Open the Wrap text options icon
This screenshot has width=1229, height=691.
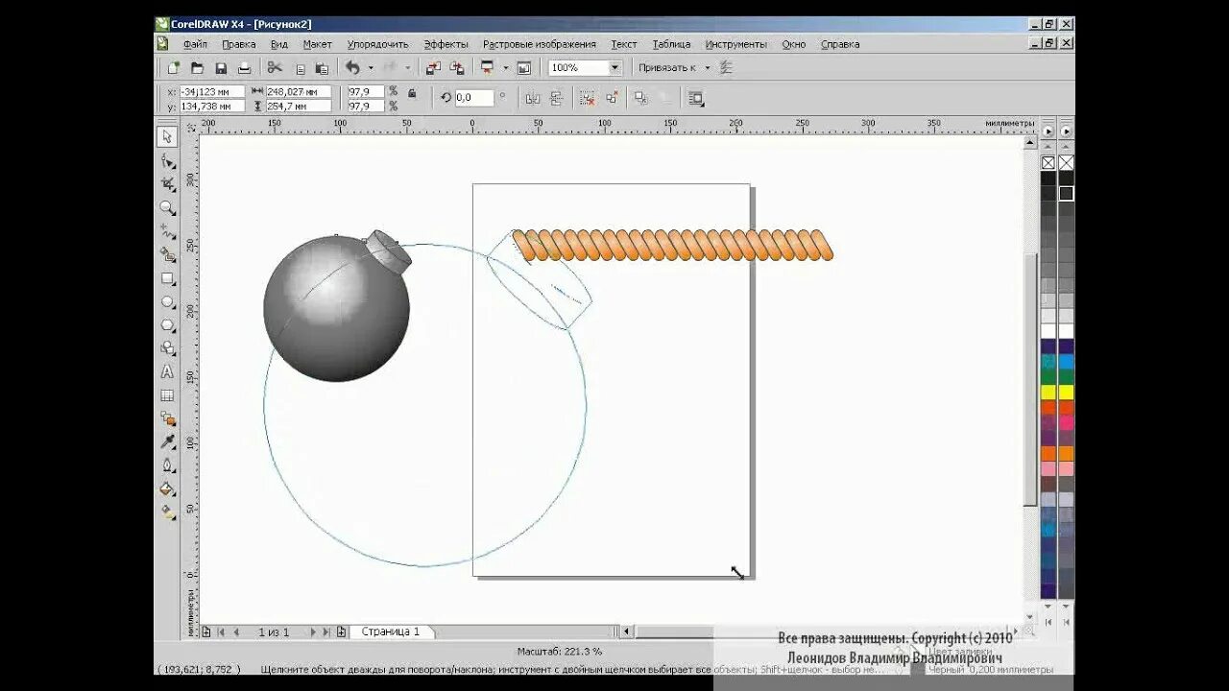click(696, 98)
